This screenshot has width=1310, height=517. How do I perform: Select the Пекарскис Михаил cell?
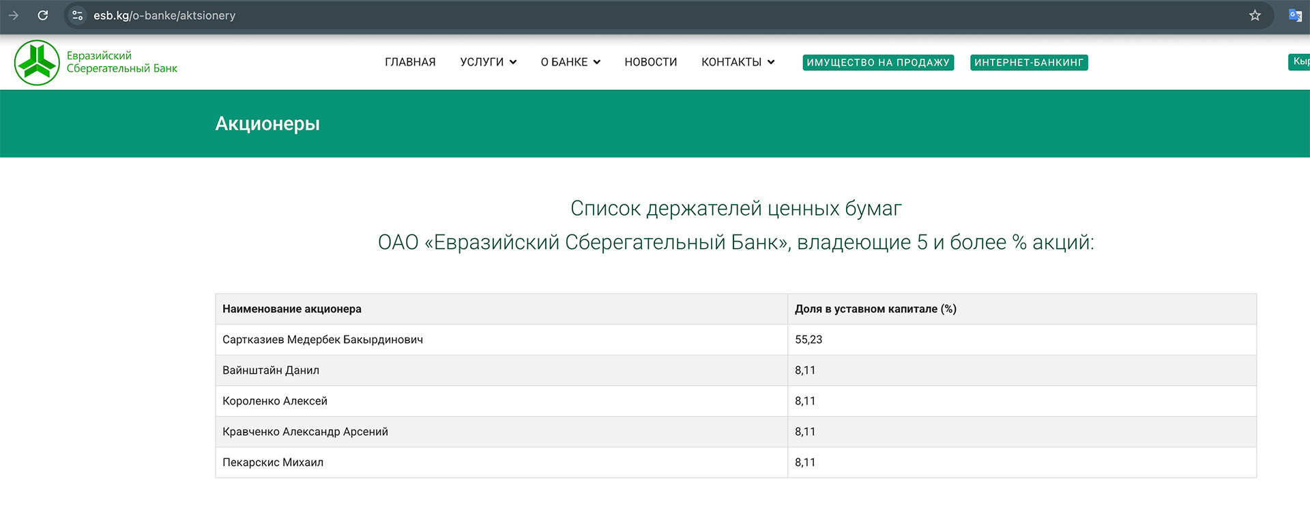[x=501, y=462]
